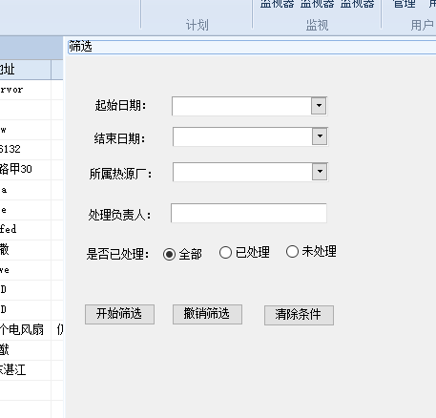
Task: Click the 清除条件 button
Action: [299, 315]
